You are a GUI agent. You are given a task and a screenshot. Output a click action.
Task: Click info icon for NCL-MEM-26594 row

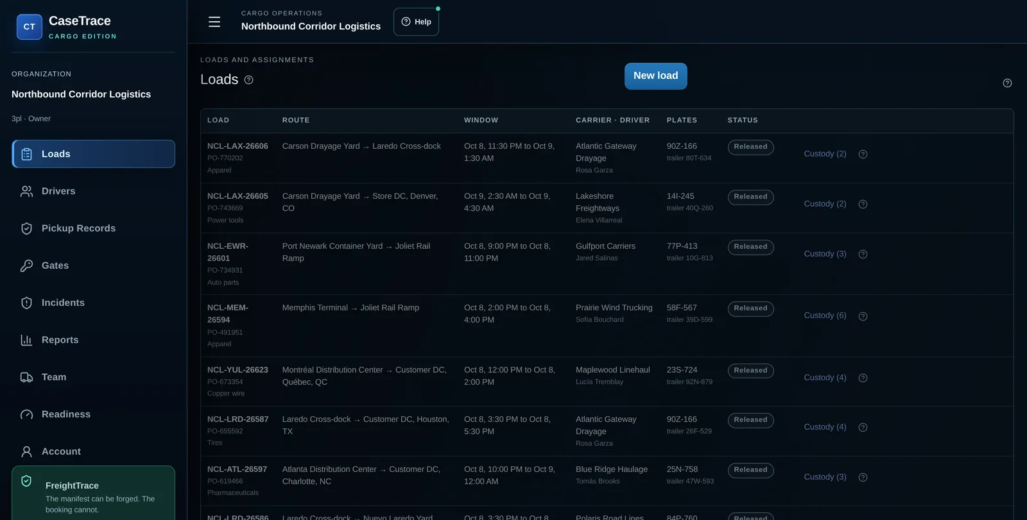coord(863,316)
